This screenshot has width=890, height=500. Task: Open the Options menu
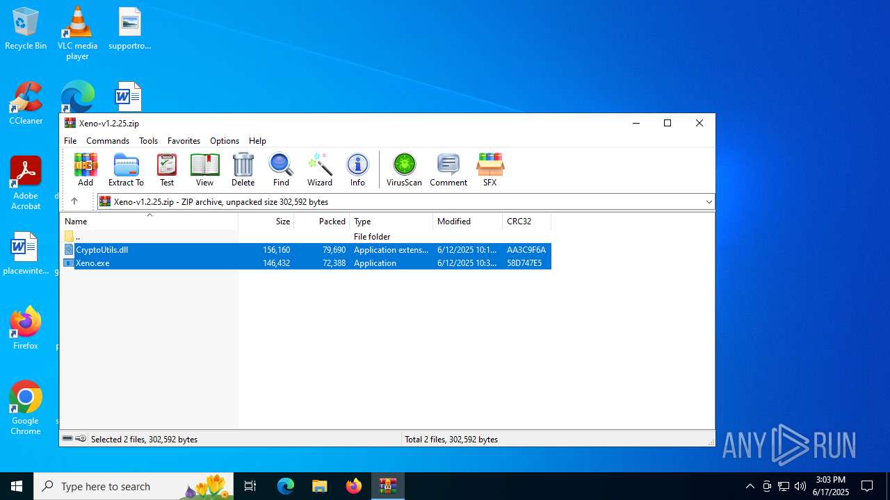[225, 140]
